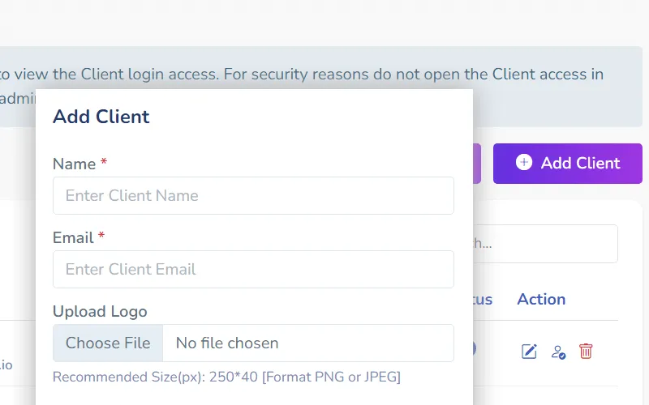Click the partially hidden purple button
The image size is (649, 405).
tap(477, 163)
